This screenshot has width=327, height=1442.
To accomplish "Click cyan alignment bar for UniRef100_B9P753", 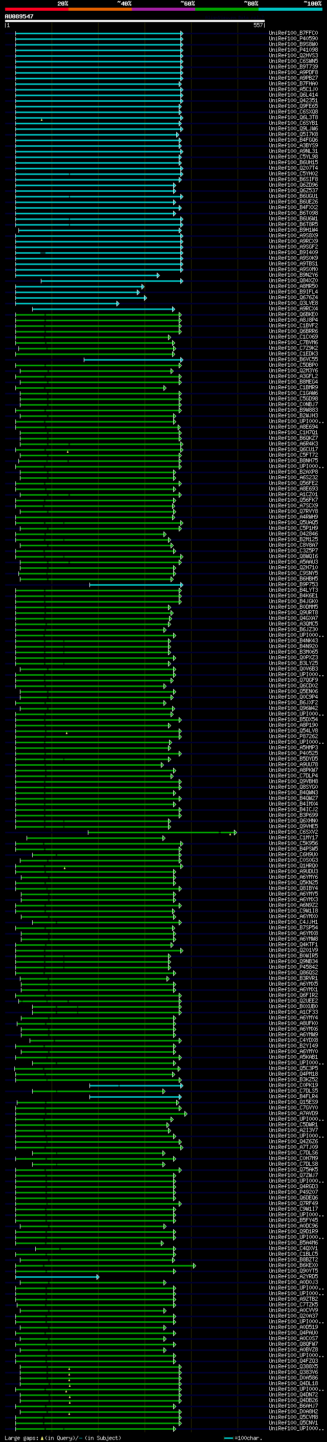I will click(136, 585).
